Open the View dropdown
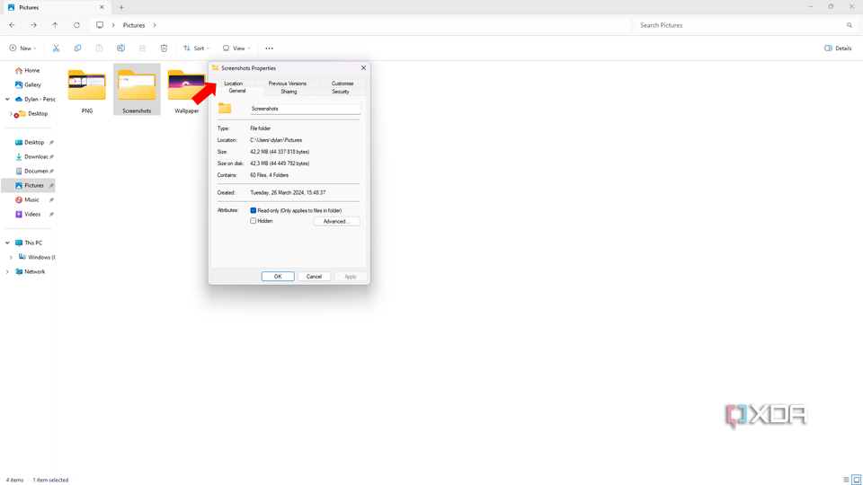Image resolution: width=863 pixels, height=485 pixels. (x=236, y=48)
